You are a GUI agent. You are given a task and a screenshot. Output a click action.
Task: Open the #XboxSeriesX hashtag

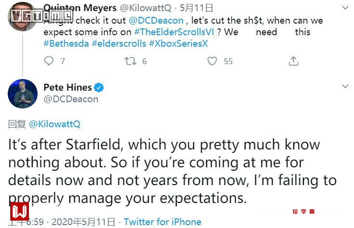tap(179, 43)
